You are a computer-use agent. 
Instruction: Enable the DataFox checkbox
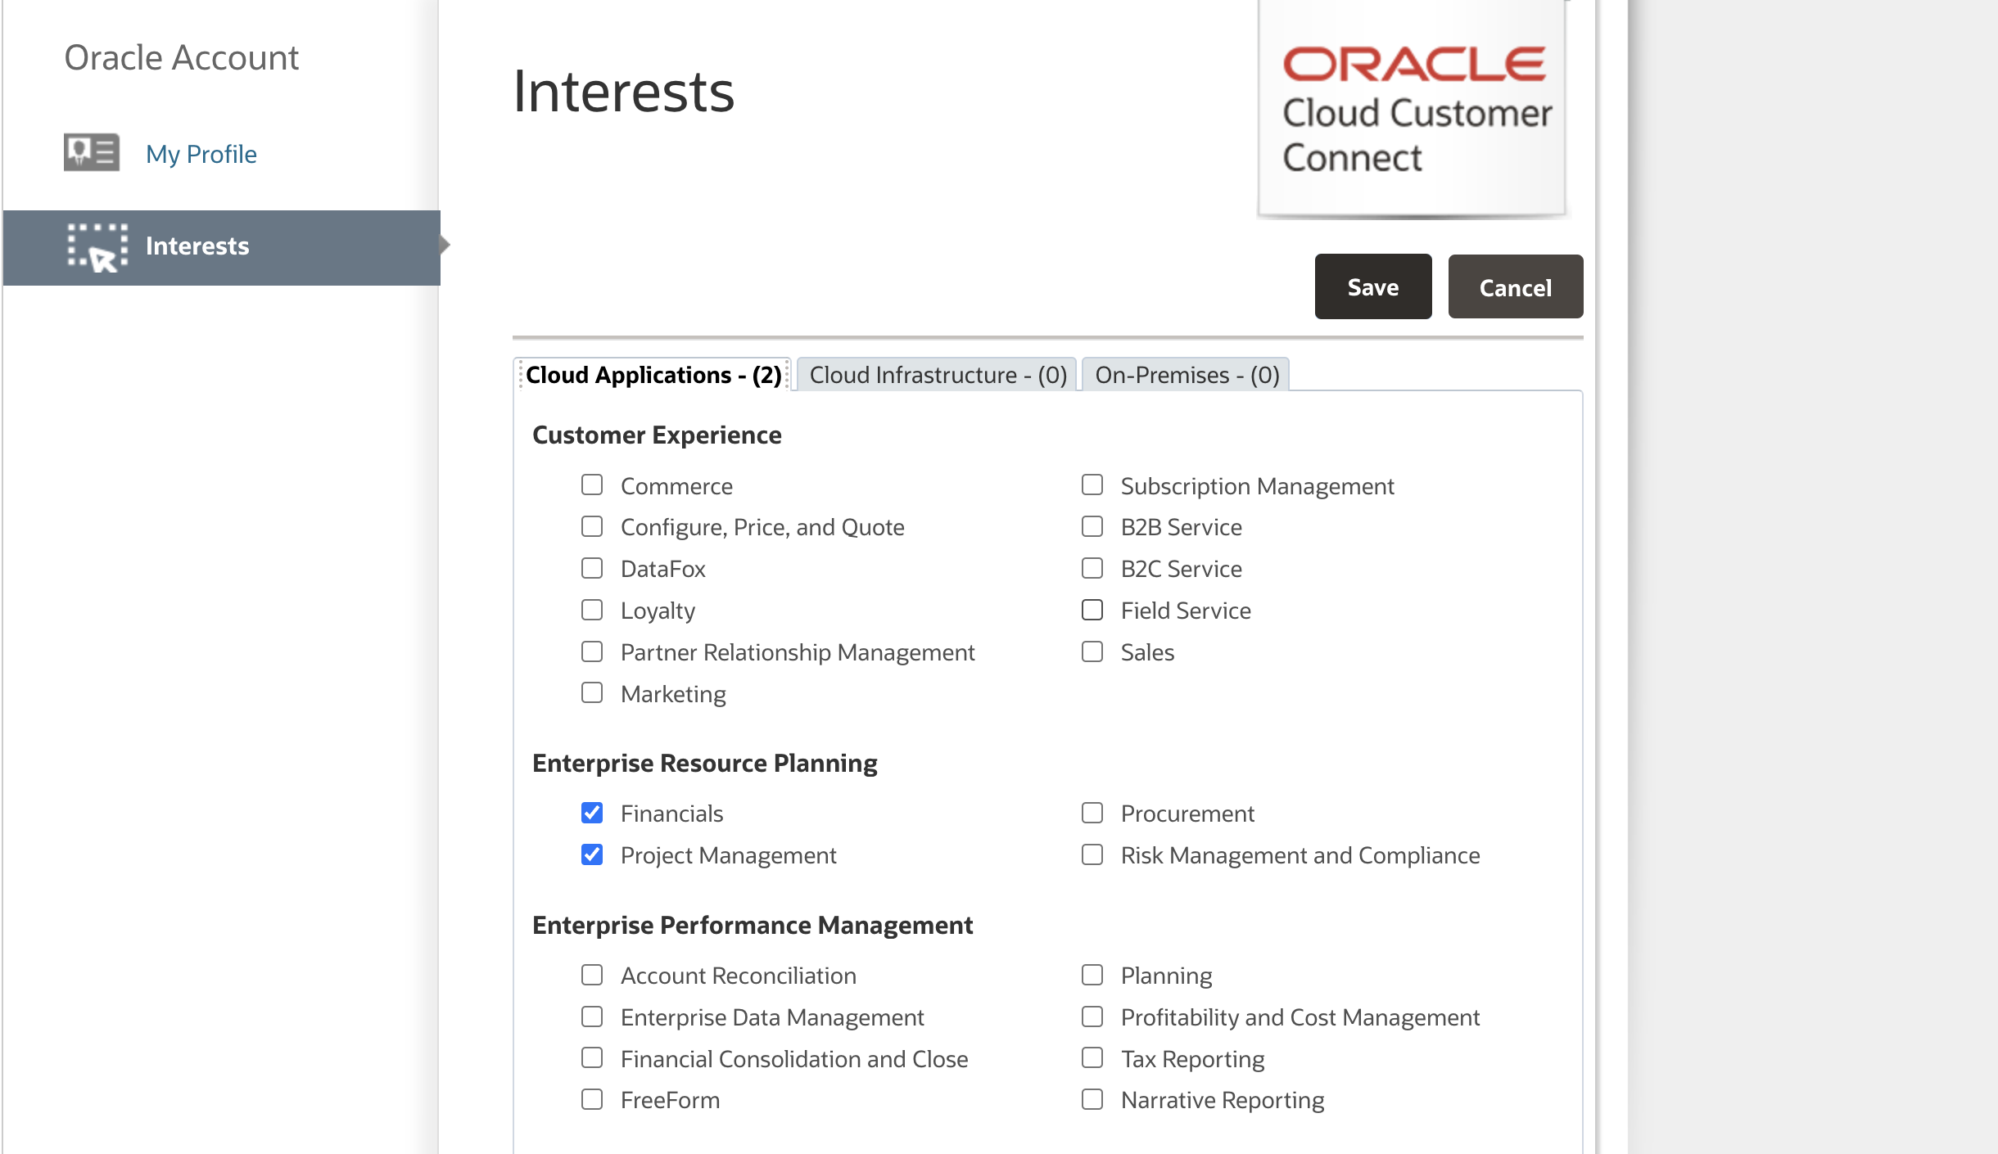[x=592, y=568]
